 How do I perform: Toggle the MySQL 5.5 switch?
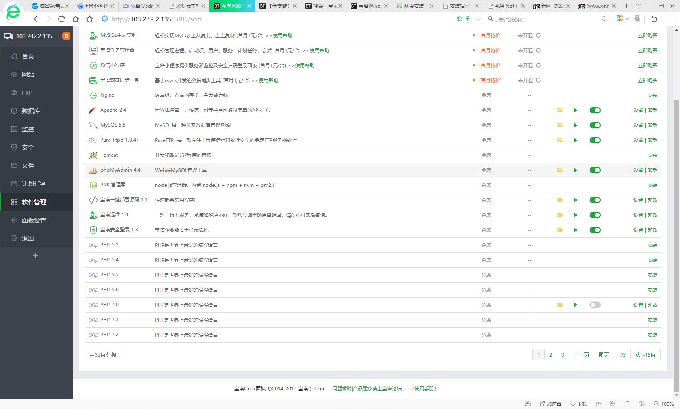point(595,125)
